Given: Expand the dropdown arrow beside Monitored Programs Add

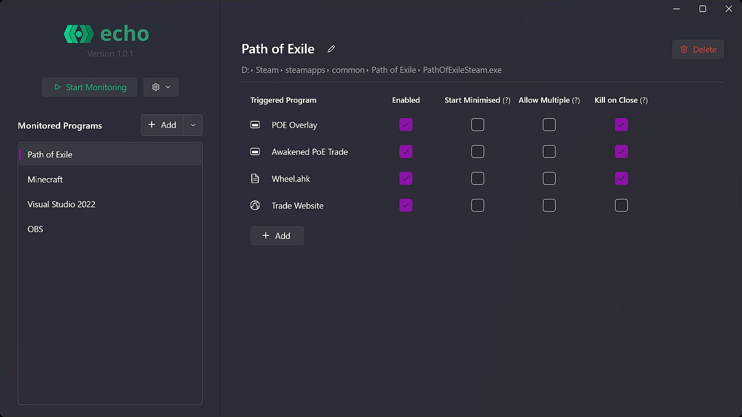Looking at the screenshot, I should pyautogui.click(x=193, y=125).
